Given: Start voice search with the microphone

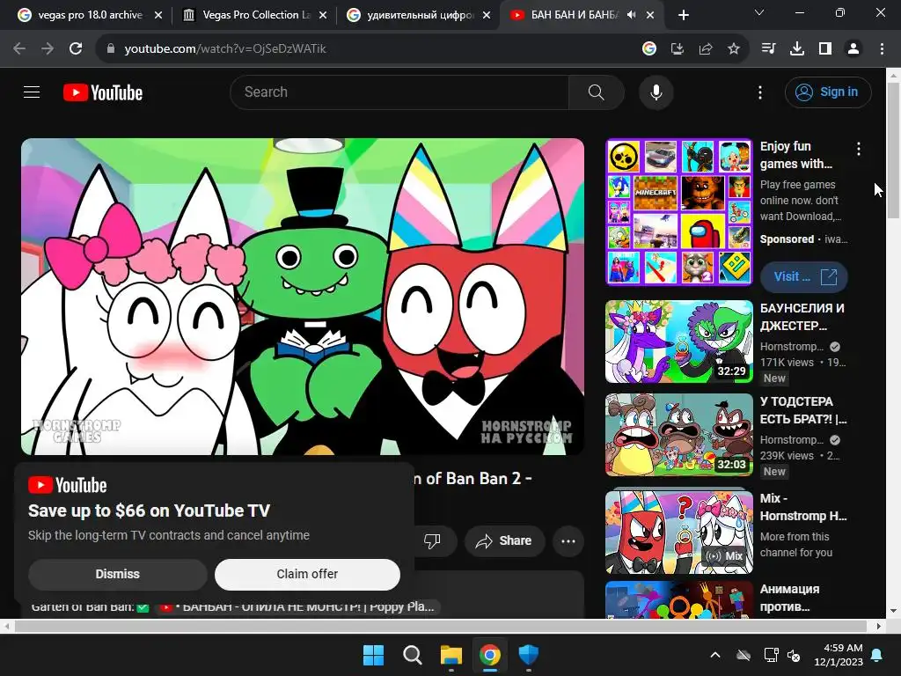Looking at the screenshot, I should pyautogui.click(x=656, y=92).
